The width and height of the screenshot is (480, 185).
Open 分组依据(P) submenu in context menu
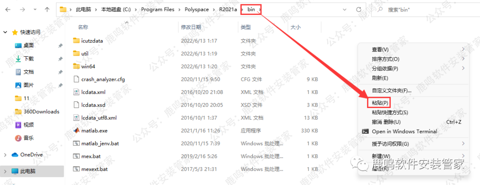pos(413,68)
